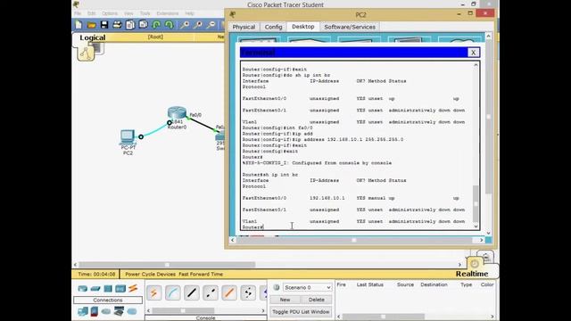The image size is (571, 321).
Task: Click the Print icon in toolbar
Action: 117,25
